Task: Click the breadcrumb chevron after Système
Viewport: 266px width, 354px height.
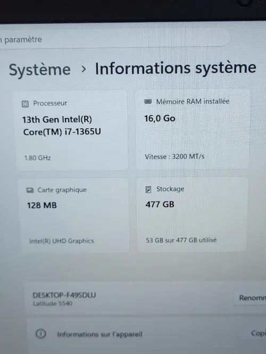Action: pos(84,69)
